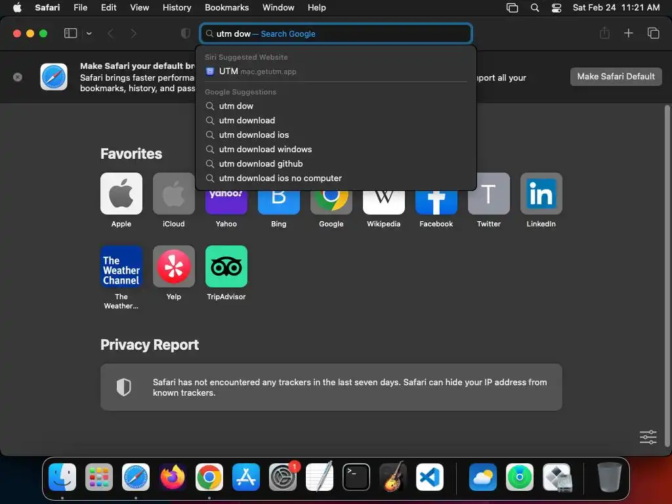Viewport: 672px width, 504px height.
Task: Open System Settings from the Dock
Action: coord(283,477)
